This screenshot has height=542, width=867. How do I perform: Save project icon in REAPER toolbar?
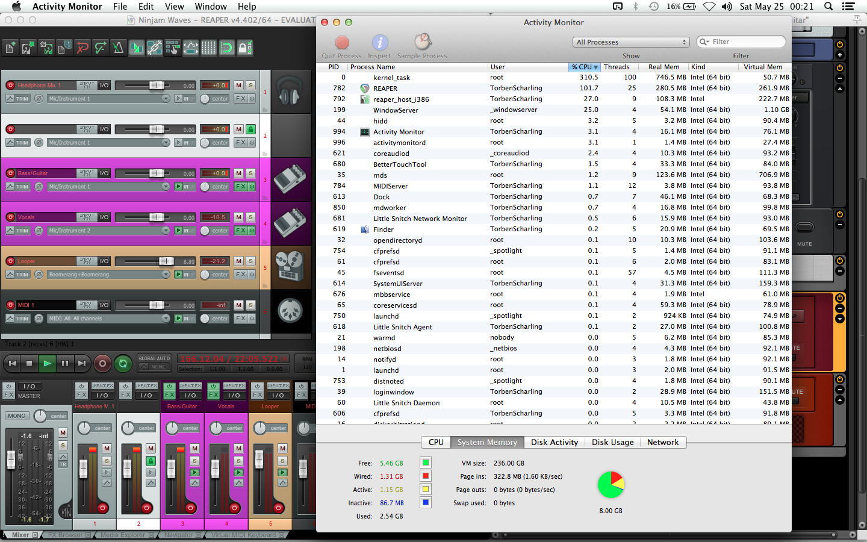click(46, 48)
